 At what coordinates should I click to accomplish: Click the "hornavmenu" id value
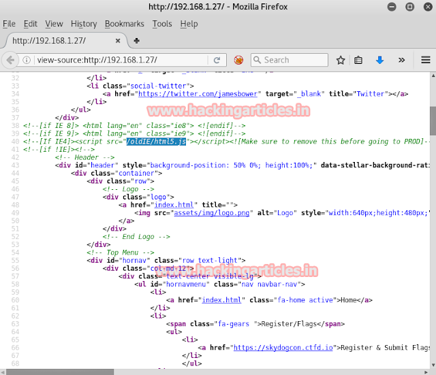pos(186,284)
